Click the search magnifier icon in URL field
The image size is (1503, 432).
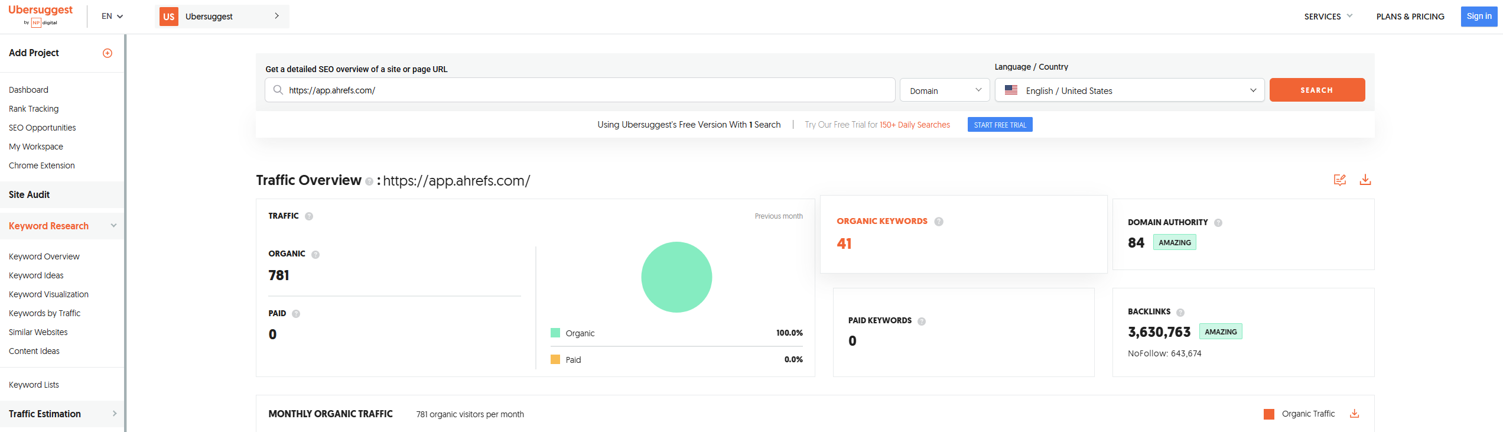point(278,90)
